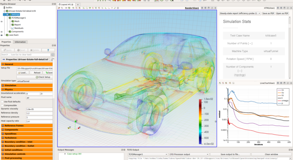
Task: Click the Reload button
Action: click(x=36, y=73)
